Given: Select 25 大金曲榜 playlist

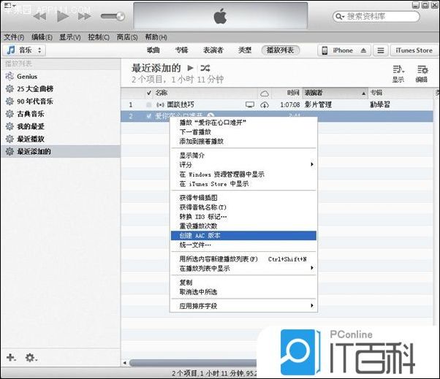Looking at the screenshot, I should [61, 89].
